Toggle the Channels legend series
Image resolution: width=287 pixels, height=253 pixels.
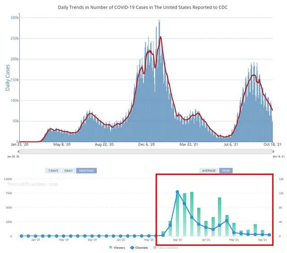tap(139, 247)
